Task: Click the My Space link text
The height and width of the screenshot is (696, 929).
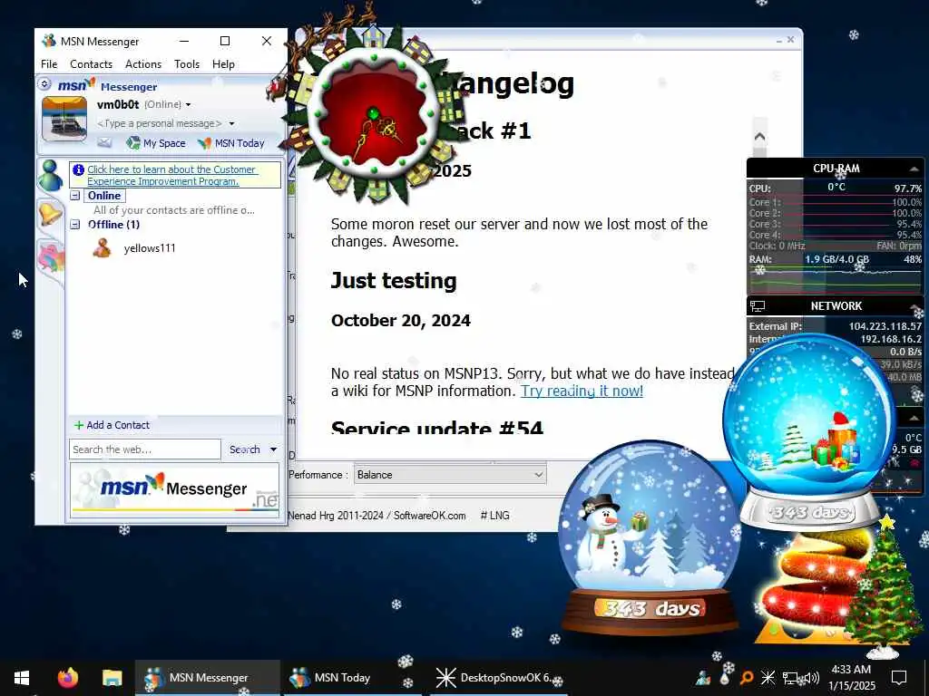Action: (164, 143)
